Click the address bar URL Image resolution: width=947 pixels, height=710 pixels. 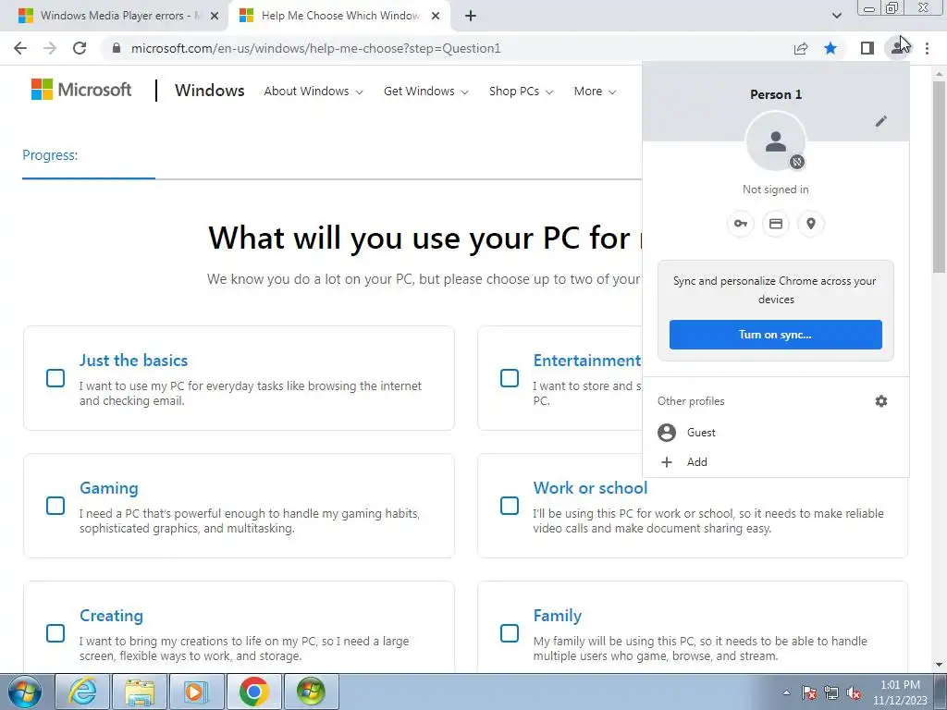[316, 48]
